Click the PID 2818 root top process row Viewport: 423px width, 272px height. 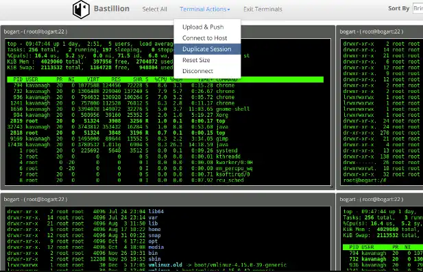(x=116, y=133)
